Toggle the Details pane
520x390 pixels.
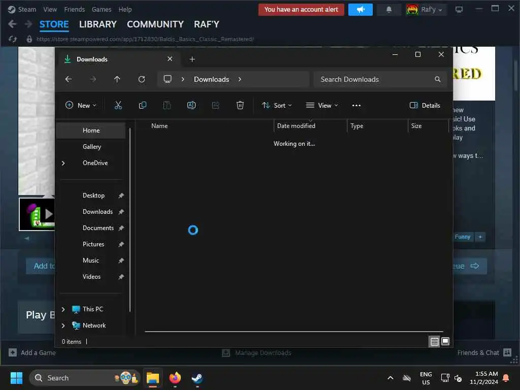click(x=425, y=106)
